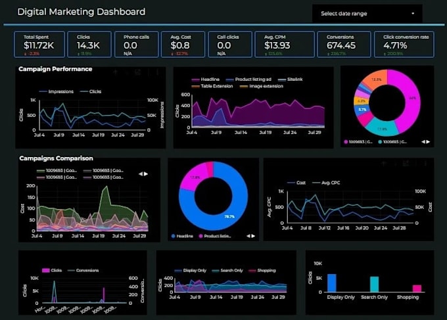Image resolution: width=447 pixels, height=320 pixels.
Task: Toggle Avg. CPC series in legend
Action: [327, 183]
